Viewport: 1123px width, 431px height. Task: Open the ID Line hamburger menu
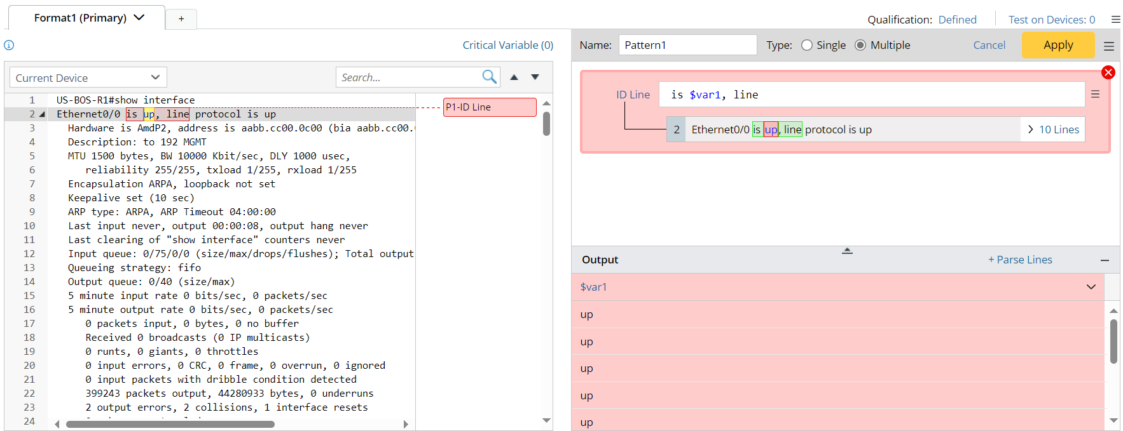tap(1095, 94)
